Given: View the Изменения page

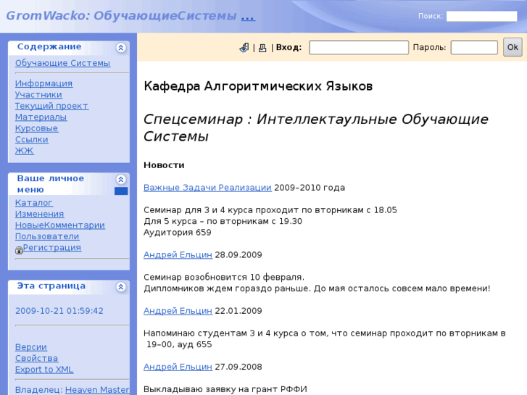Looking at the screenshot, I should (40, 214).
